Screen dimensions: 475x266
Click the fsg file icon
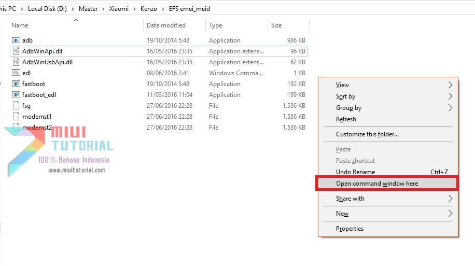pos(16,106)
